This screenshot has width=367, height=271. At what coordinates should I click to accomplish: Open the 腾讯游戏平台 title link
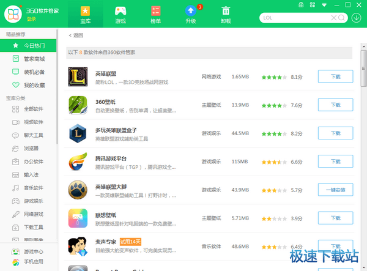coord(111,158)
